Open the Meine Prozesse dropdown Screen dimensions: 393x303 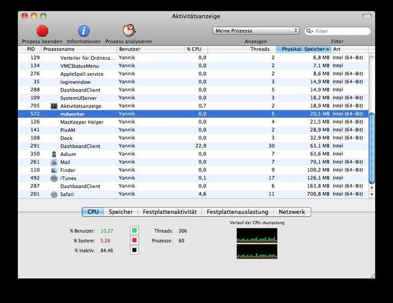(x=256, y=31)
